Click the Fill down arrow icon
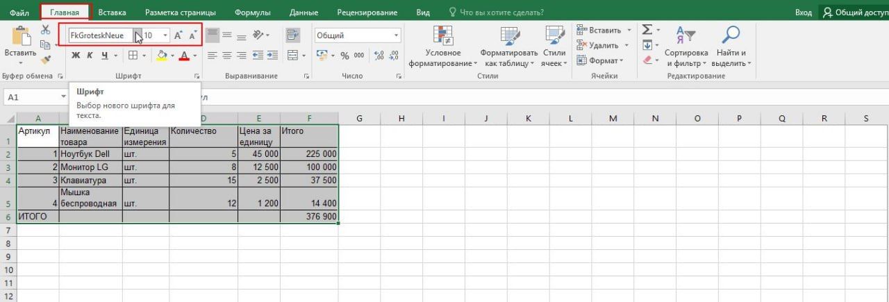The height and width of the screenshot is (302, 889). pos(647,45)
